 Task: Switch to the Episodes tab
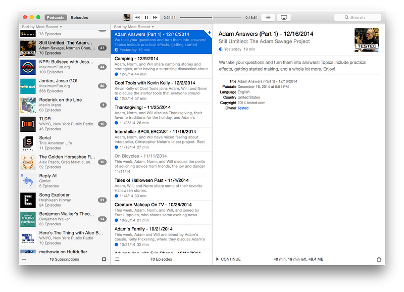pyautogui.click(x=79, y=18)
